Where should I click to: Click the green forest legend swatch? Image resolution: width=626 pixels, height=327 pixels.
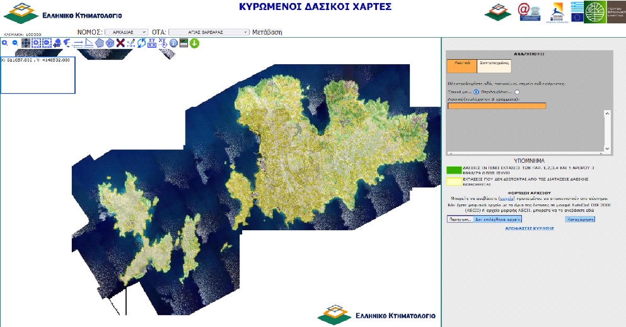pos(454,170)
